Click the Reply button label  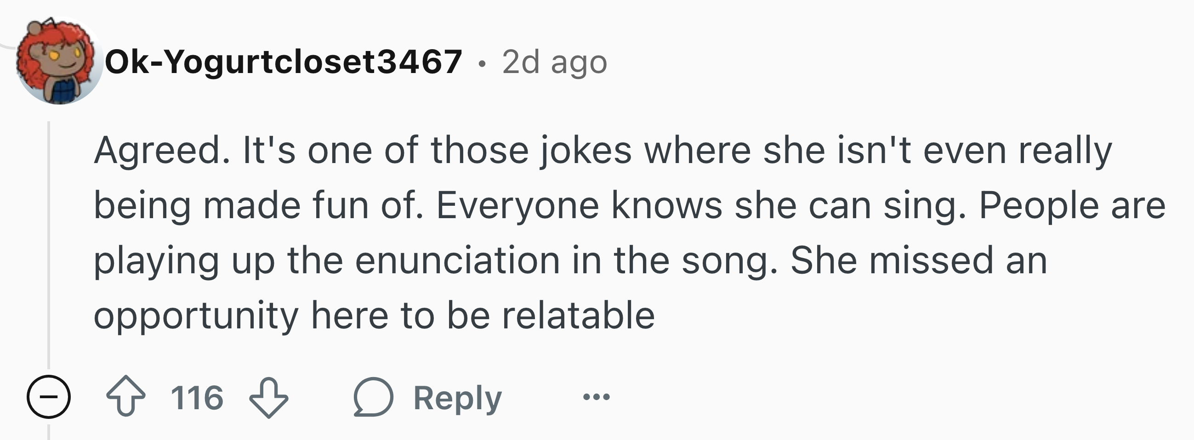[x=457, y=398]
